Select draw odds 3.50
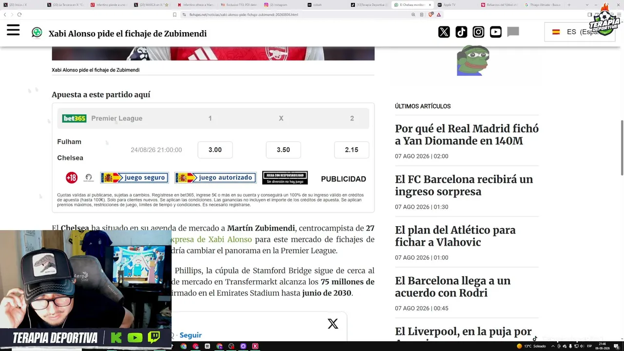The image size is (624, 351). coord(283,150)
